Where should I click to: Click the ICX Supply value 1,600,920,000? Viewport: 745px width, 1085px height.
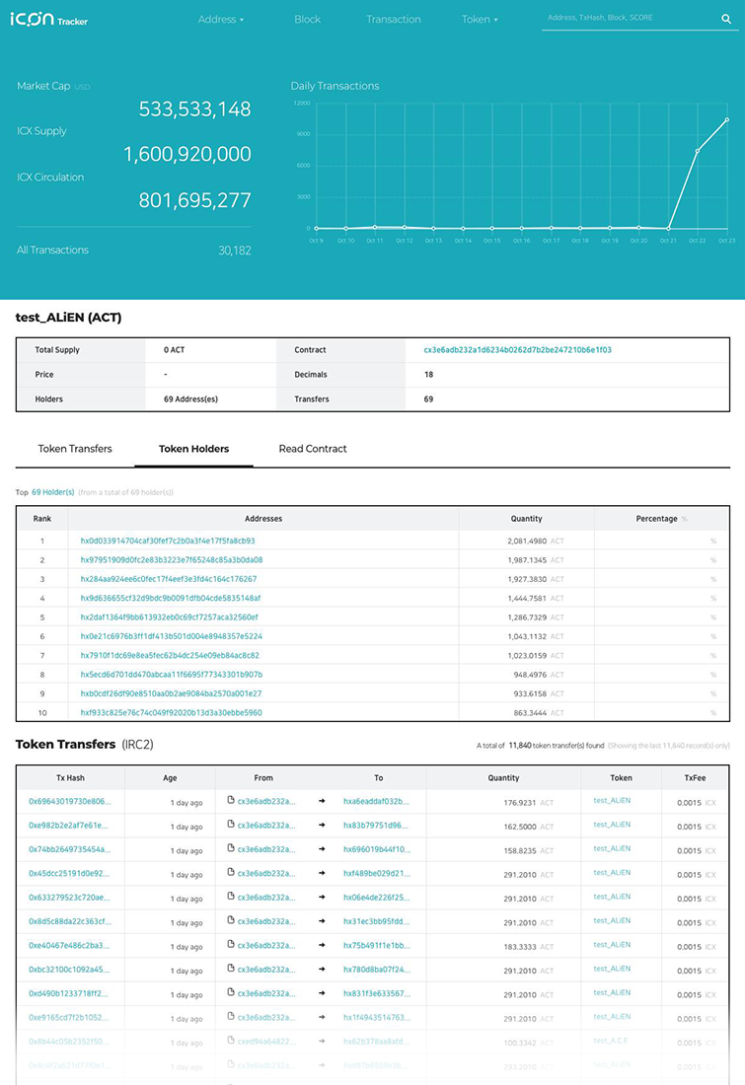coord(186,154)
